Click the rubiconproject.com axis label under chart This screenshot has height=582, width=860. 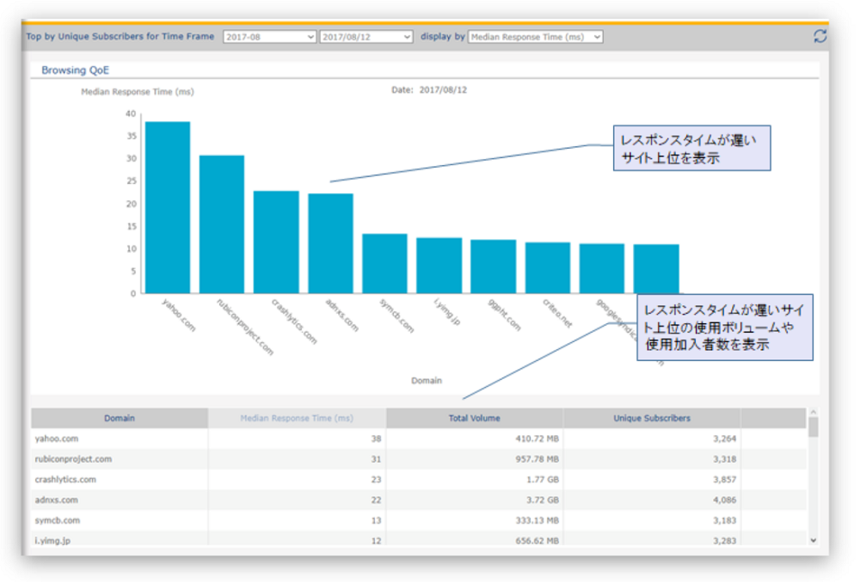click(x=244, y=328)
